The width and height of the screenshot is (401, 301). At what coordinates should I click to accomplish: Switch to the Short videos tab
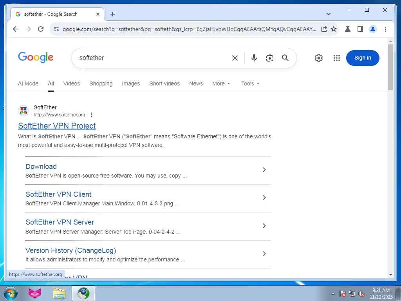[x=164, y=83]
